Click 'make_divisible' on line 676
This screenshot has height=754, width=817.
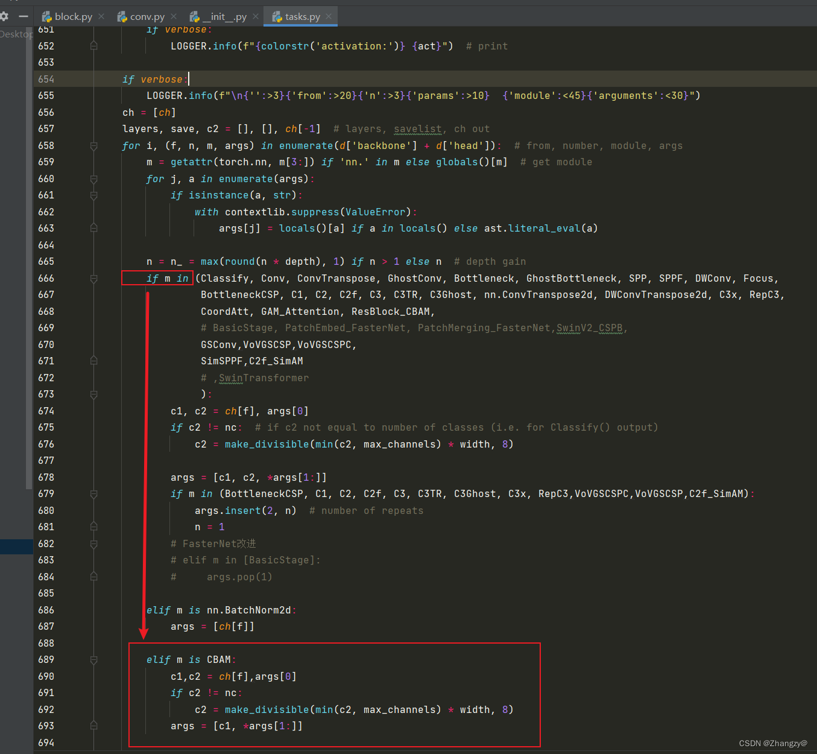click(x=267, y=444)
